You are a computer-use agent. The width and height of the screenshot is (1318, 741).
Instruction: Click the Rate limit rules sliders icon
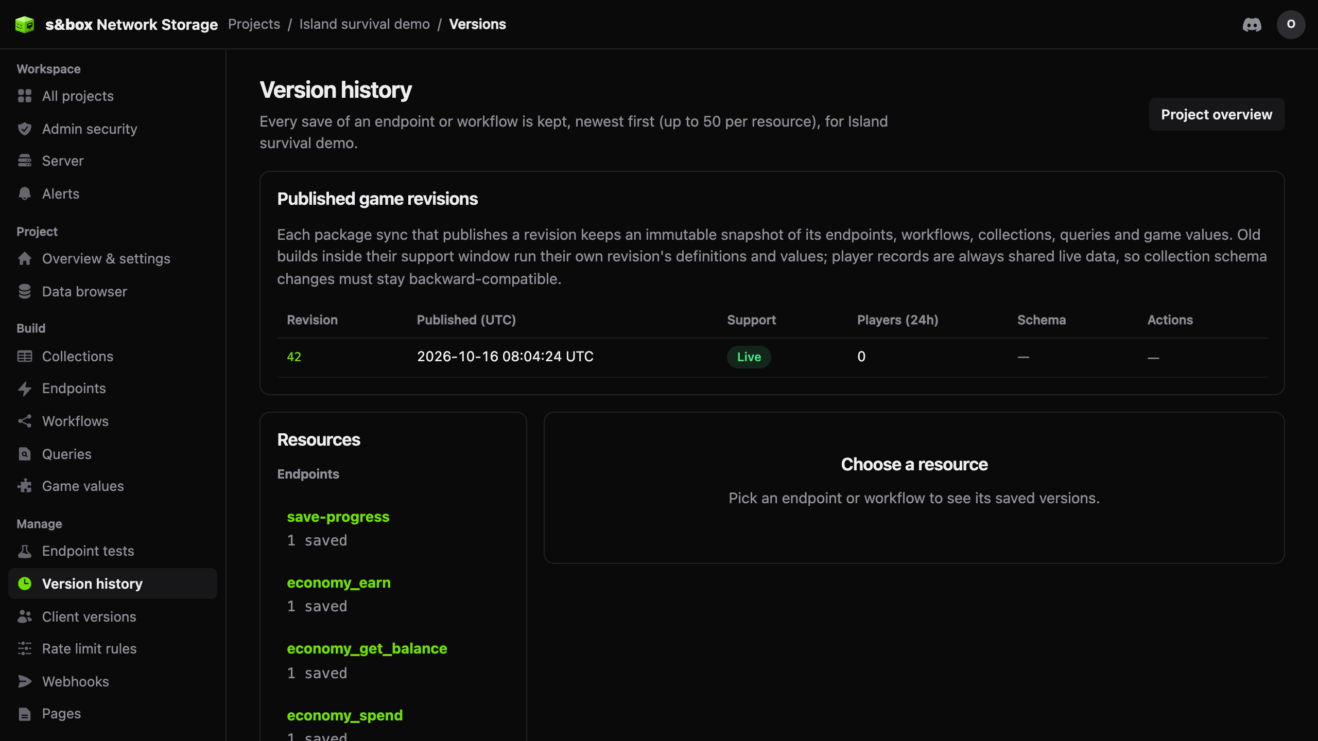(25, 648)
